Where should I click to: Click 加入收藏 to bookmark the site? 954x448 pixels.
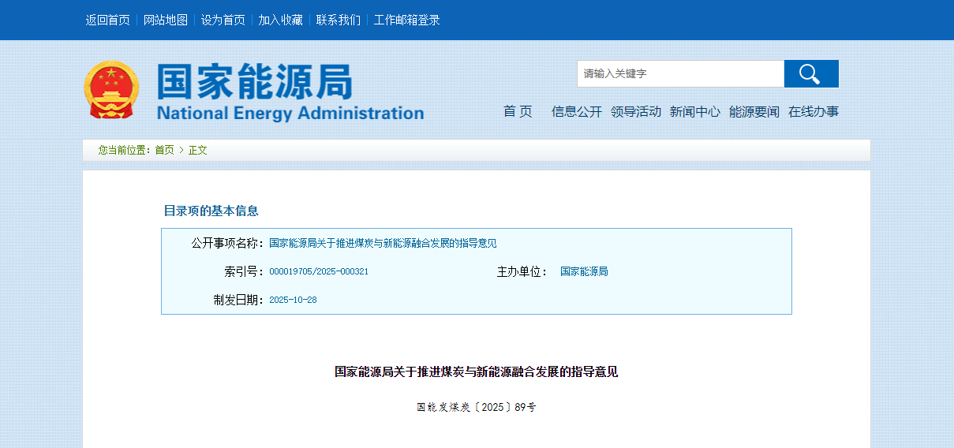pyautogui.click(x=281, y=20)
